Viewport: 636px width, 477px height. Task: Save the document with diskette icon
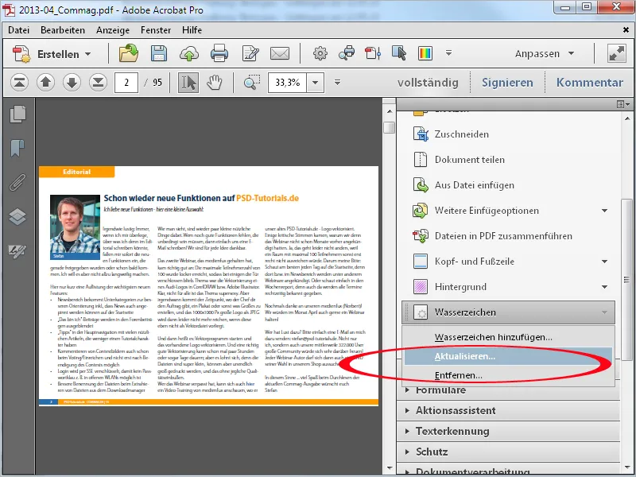click(158, 53)
